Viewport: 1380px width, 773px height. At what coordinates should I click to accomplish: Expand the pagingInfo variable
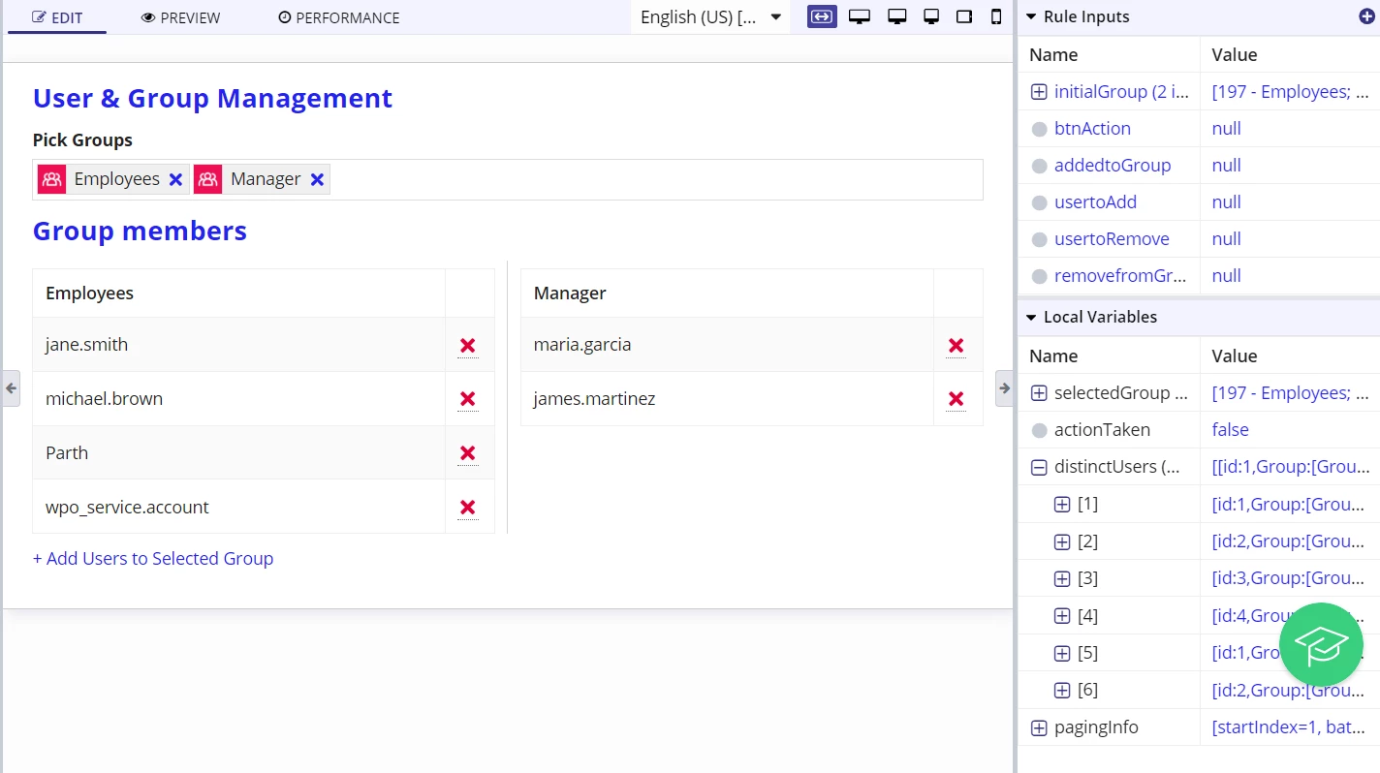point(1039,727)
